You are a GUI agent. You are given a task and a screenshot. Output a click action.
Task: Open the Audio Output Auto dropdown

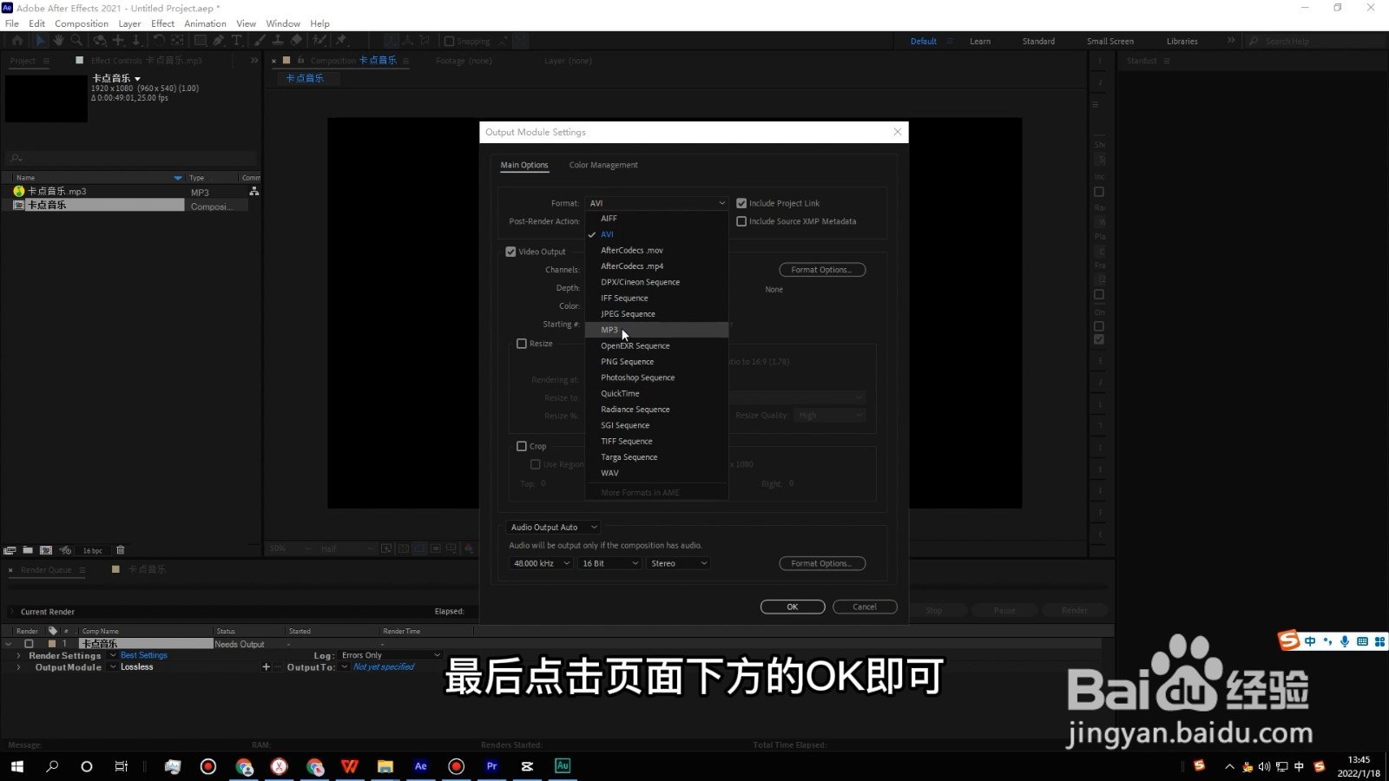(553, 527)
